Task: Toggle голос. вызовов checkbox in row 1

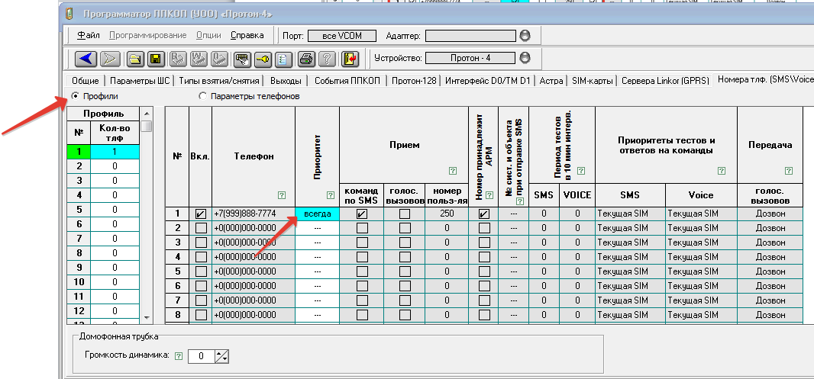Action: click(405, 214)
